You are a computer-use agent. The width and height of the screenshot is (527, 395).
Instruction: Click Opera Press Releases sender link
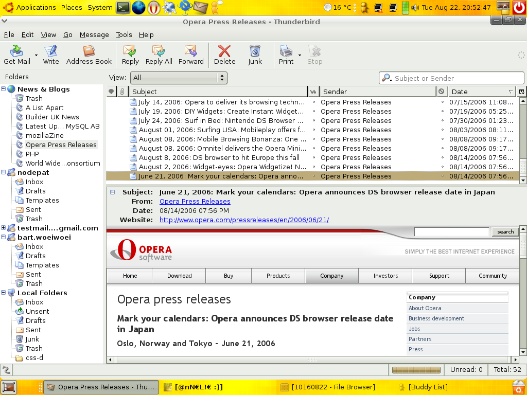[x=195, y=202]
